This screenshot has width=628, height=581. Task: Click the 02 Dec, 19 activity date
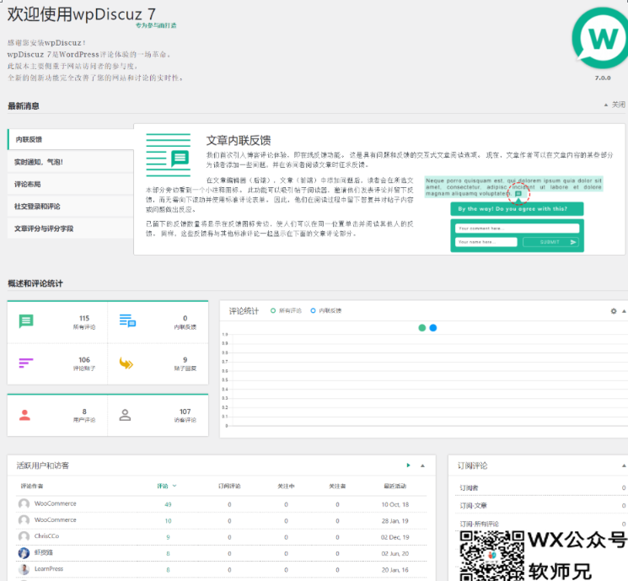(x=395, y=537)
